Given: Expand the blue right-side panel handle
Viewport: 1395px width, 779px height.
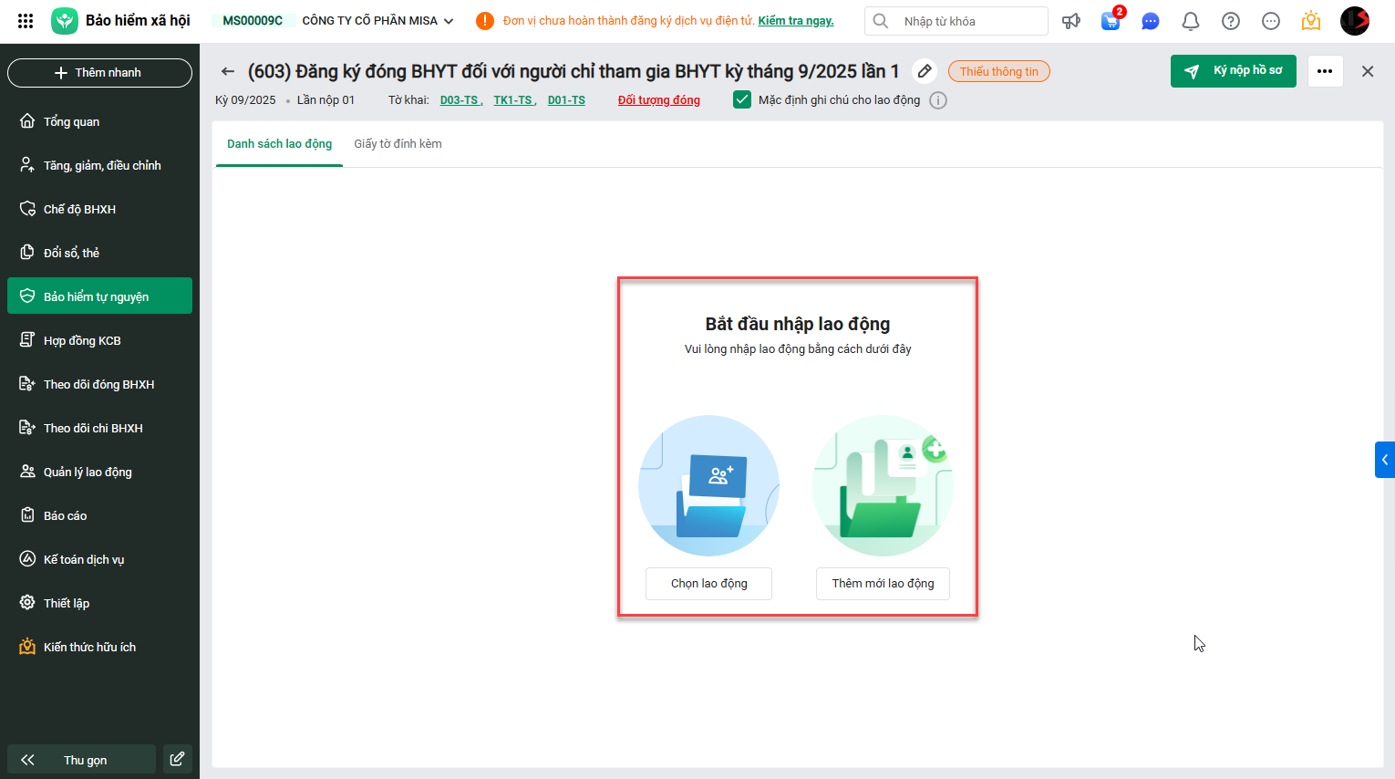Looking at the screenshot, I should pos(1385,460).
